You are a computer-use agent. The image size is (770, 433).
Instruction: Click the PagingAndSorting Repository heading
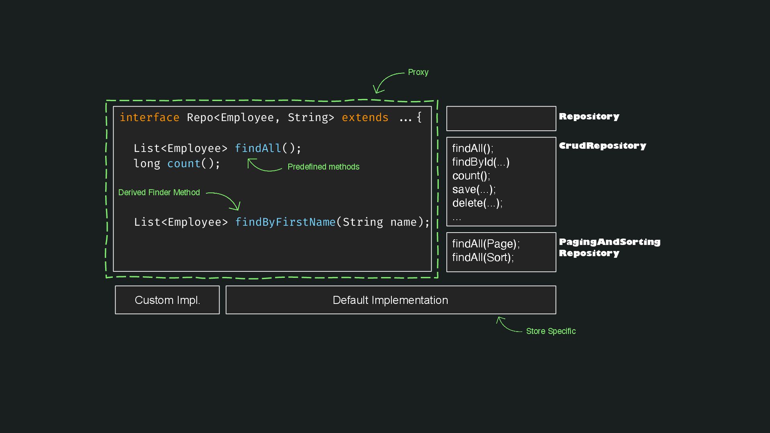tap(609, 247)
